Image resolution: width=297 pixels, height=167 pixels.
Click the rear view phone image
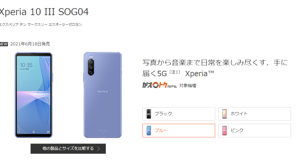(103, 95)
